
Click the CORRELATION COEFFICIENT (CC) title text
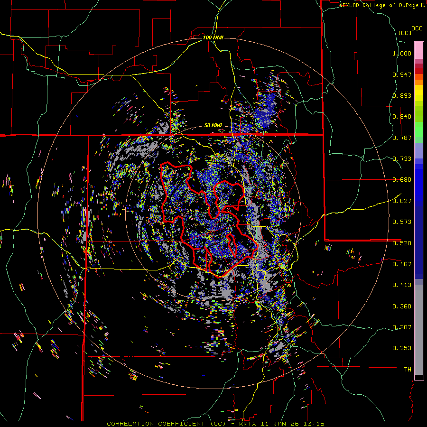click(166, 424)
